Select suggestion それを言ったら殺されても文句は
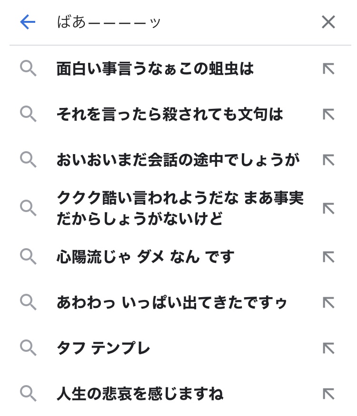Image resolution: width=357 pixels, height=416 pixels. point(170,114)
